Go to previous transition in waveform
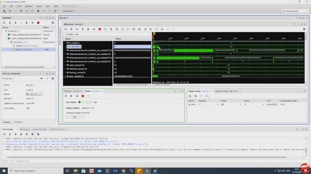Viewport: 311px width, 174px height. 145,29
